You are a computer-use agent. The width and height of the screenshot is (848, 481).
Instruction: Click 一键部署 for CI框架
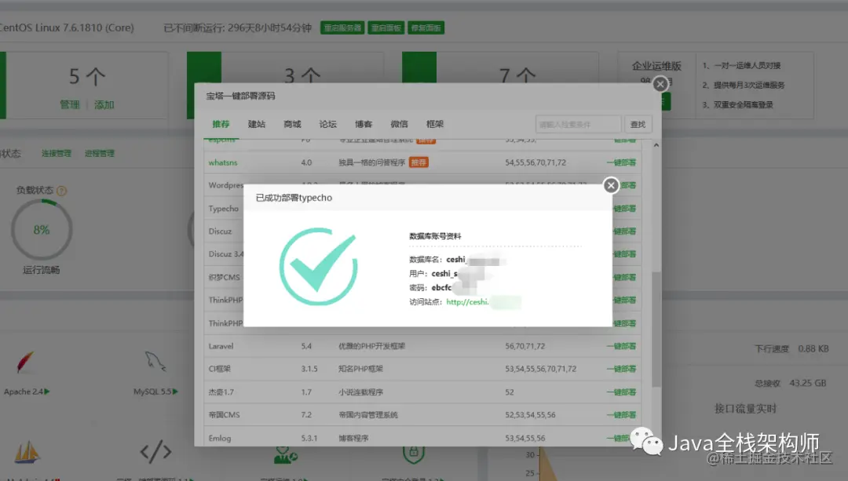(x=621, y=369)
